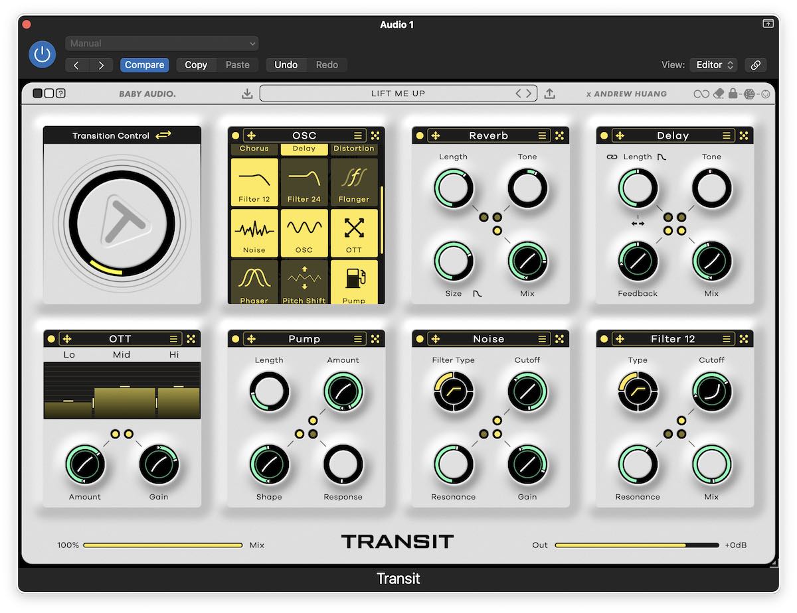The image size is (797, 613).
Task: Click the ping-pong arrows under Delay Length
Action: pyautogui.click(x=638, y=224)
